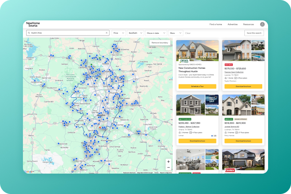291x194 pixels.
Task: Heart the Pradera - Belmar Collection listing
Action: pos(216,98)
